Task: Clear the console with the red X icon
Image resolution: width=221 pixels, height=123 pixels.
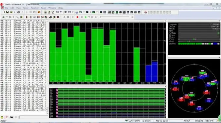Action: (x=7, y=117)
